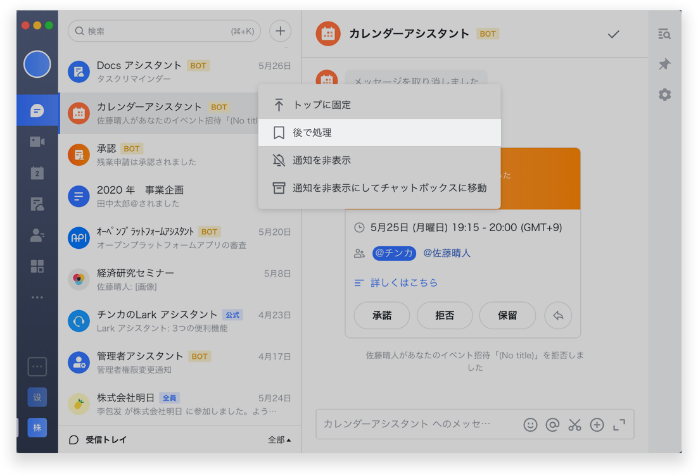Open the 詳しくはこちら link

pos(404,283)
